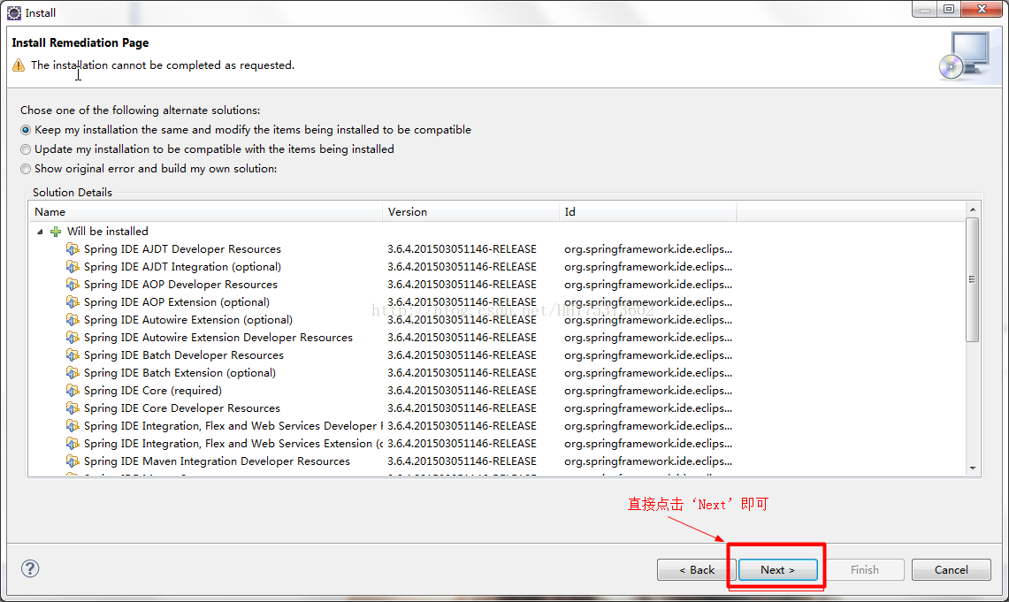Click version cell of Spring IDE Batch Extension (optional)

(x=462, y=373)
